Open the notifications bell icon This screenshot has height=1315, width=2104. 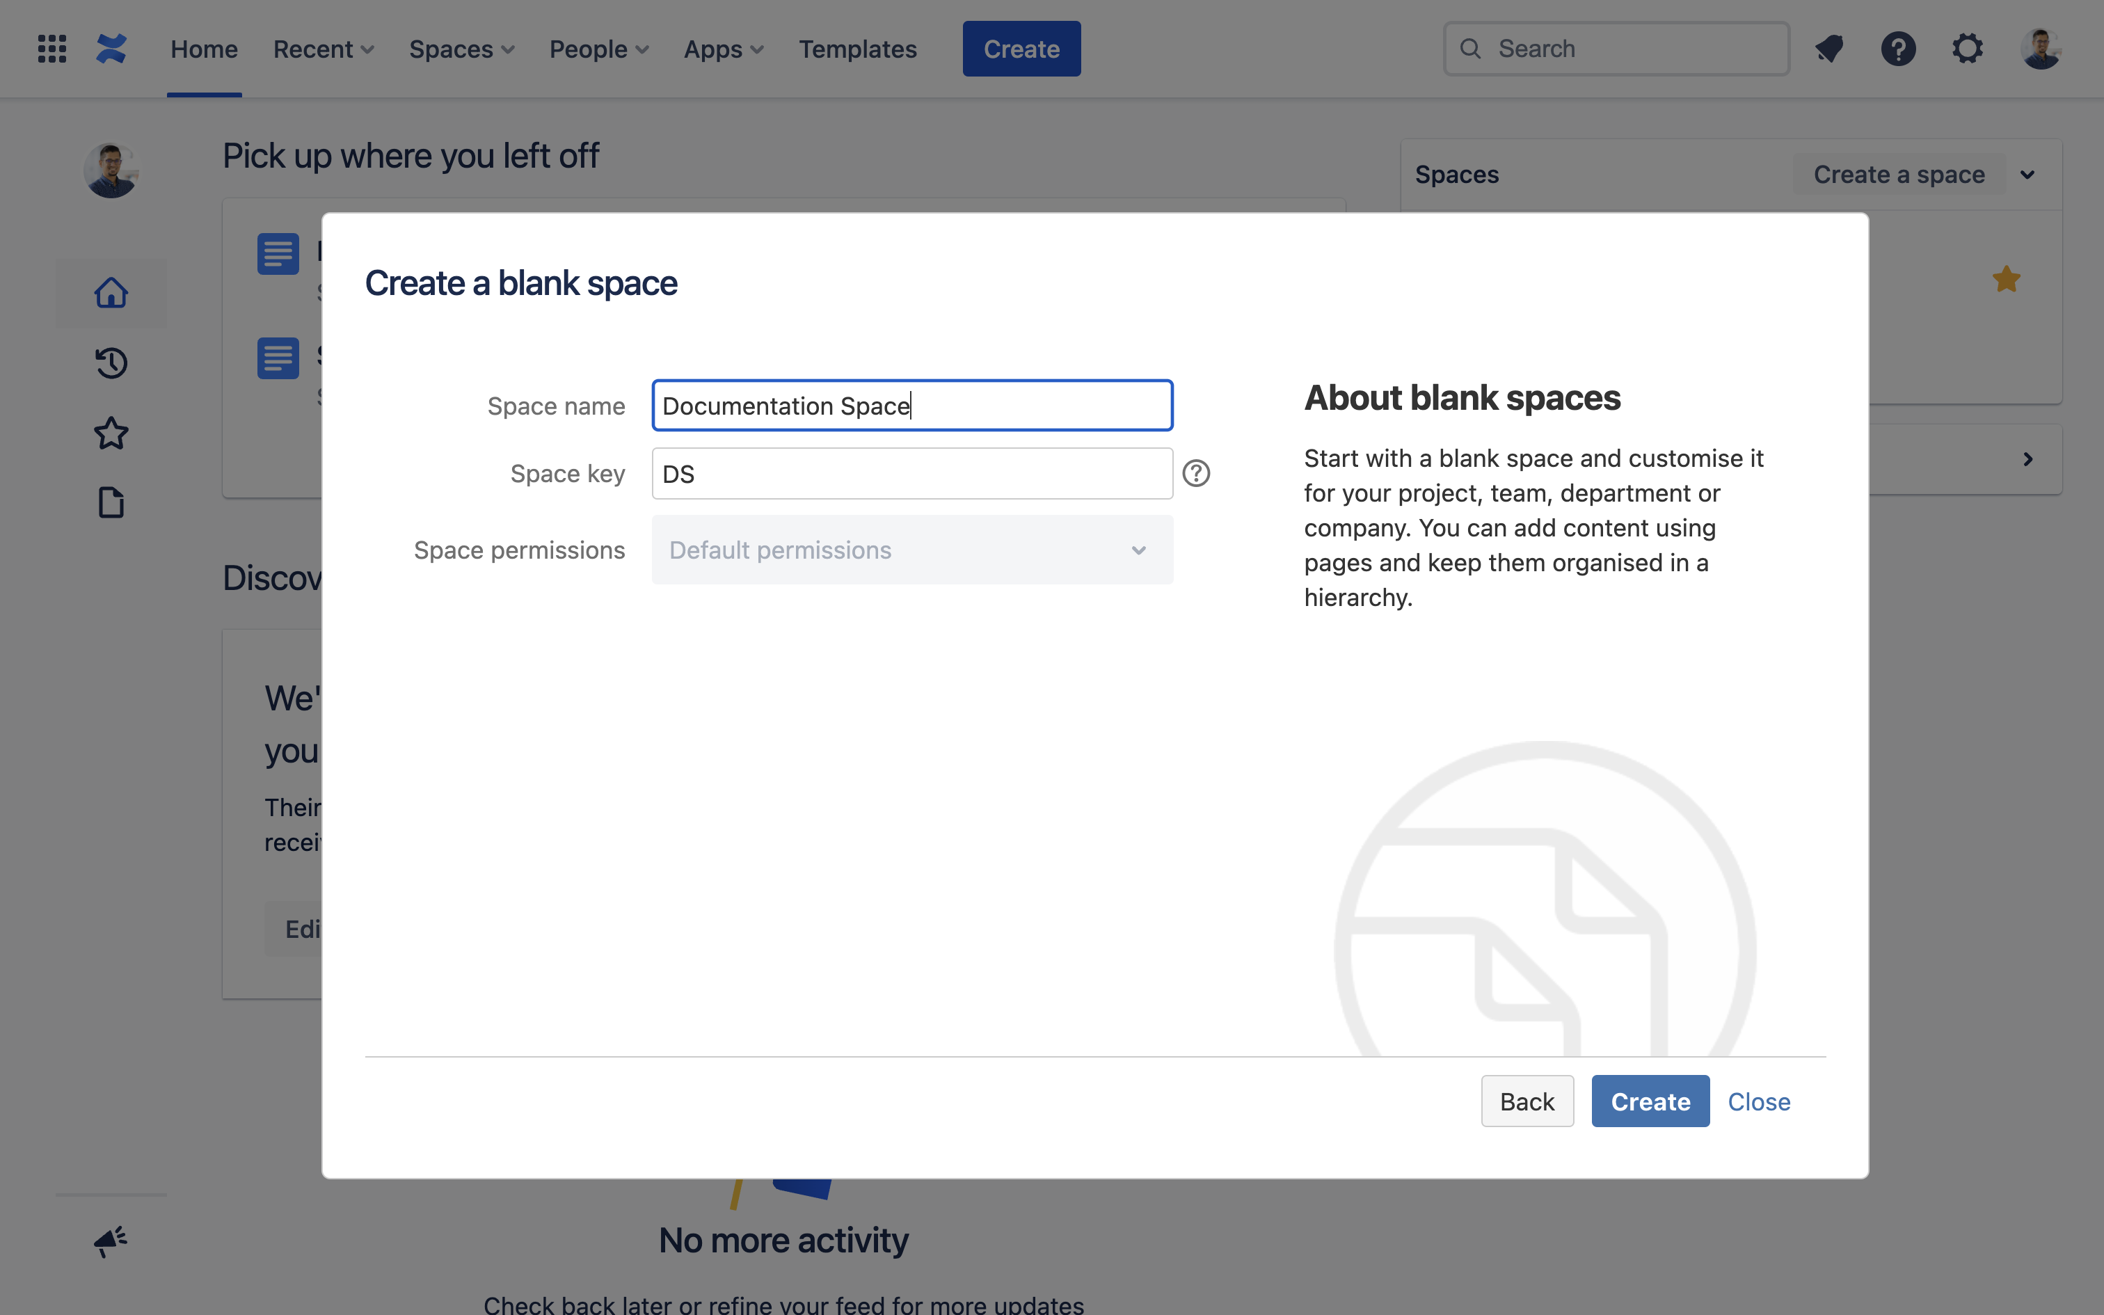coord(1829,49)
